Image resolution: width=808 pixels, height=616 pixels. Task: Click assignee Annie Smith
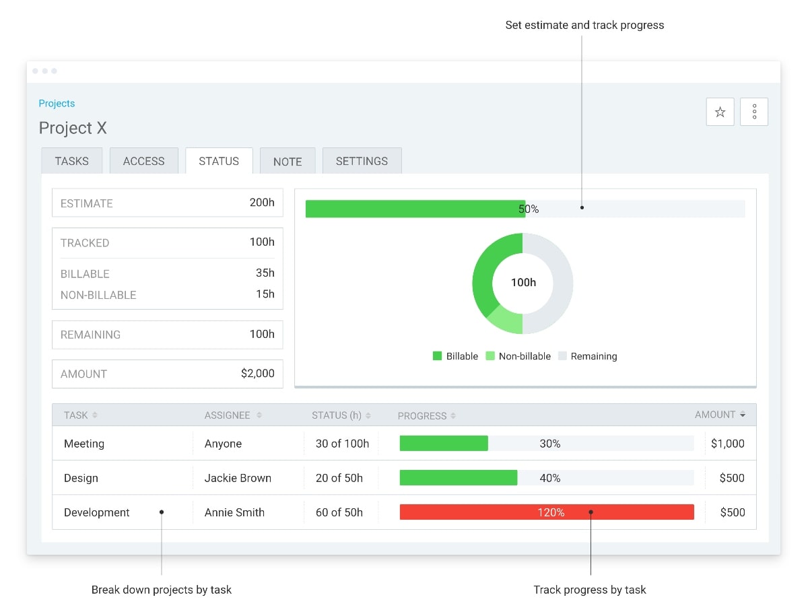click(x=234, y=512)
